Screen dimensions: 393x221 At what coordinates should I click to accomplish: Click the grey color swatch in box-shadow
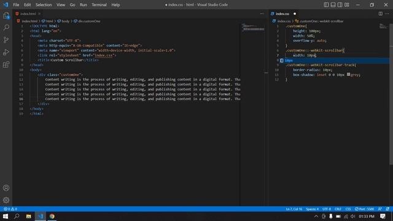(348, 74)
